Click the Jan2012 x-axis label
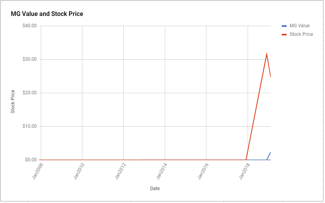The image size is (325, 203). [x=120, y=171]
